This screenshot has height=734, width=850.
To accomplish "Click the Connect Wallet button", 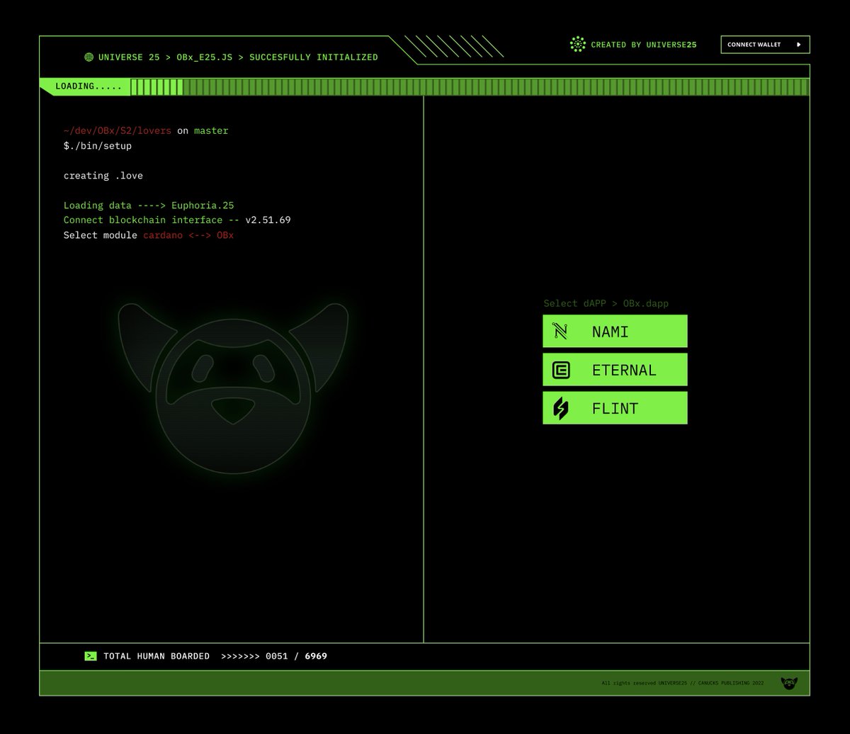I will click(x=765, y=45).
